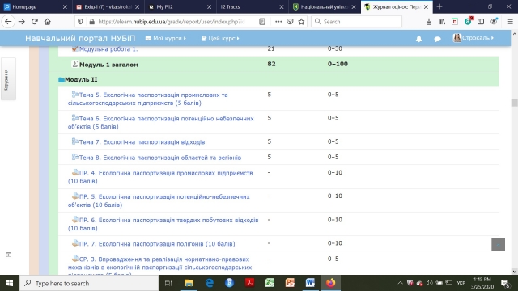Screen dimensions: 518x291
Task: Click the browser address bar URL
Action: (172, 22)
